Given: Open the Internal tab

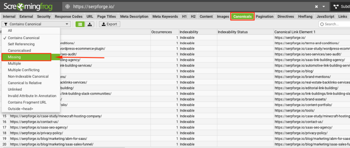Looking at the screenshot, I should tap(9, 16).
